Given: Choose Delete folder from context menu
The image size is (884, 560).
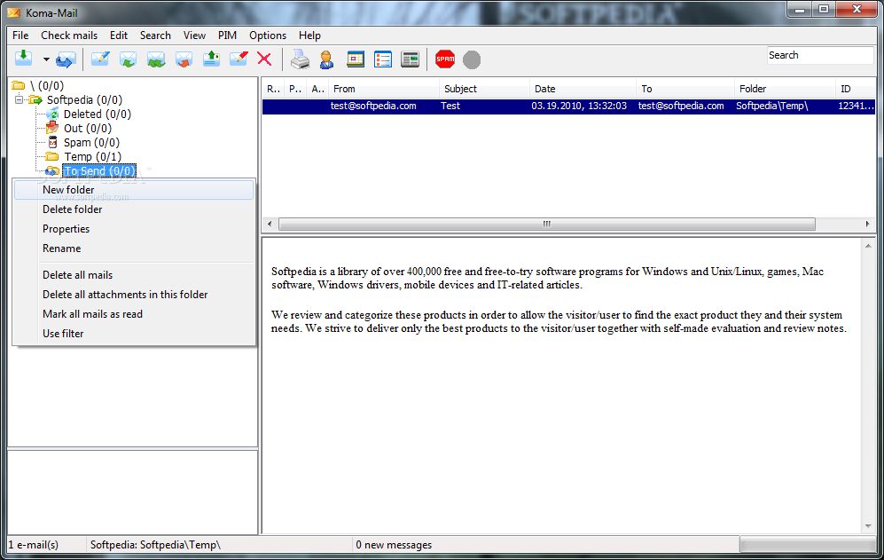Looking at the screenshot, I should (x=134, y=209).
